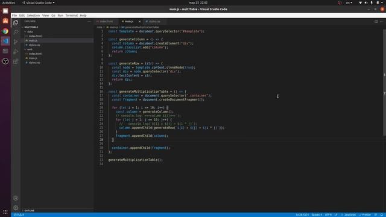The height and width of the screenshot is (217, 386).
Task: Open OBS Studio from the dock
Action: click(5, 61)
